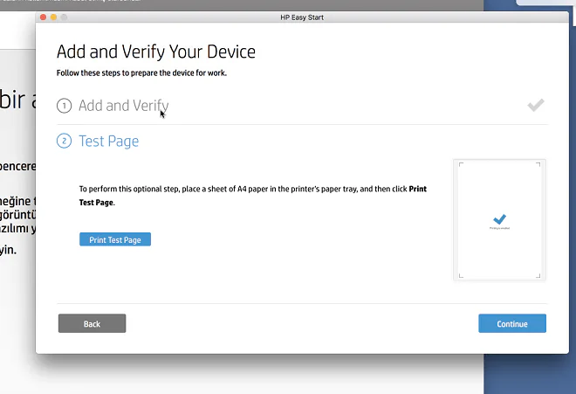Go back with the Back button
576x394 pixels.
click(x=92, y=323)
